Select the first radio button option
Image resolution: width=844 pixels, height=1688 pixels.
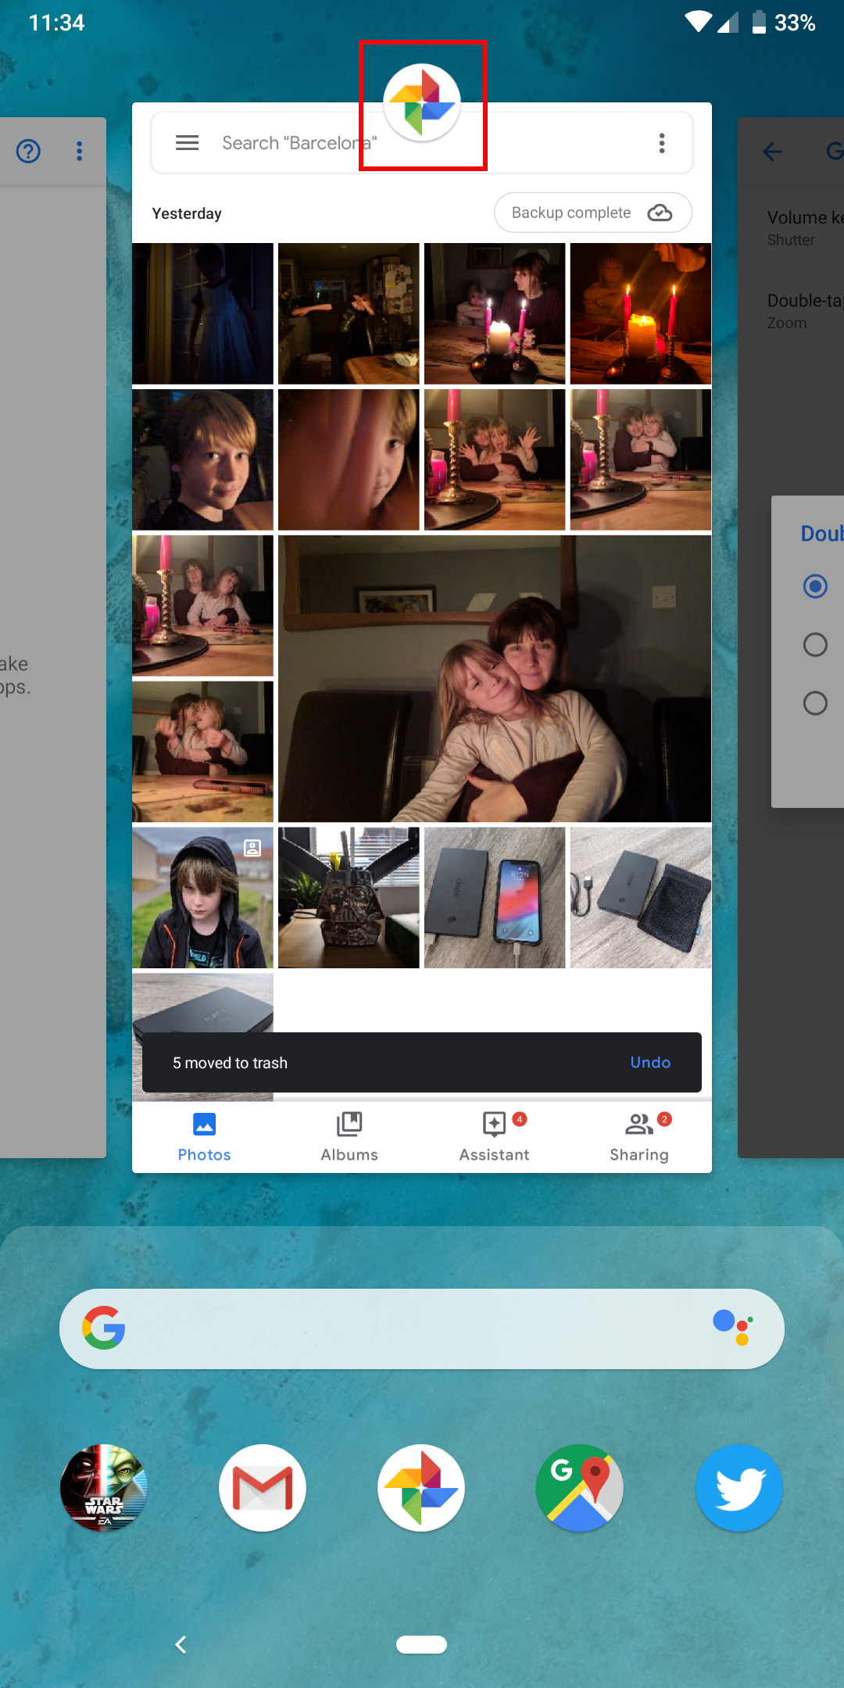tap(815, 586)
